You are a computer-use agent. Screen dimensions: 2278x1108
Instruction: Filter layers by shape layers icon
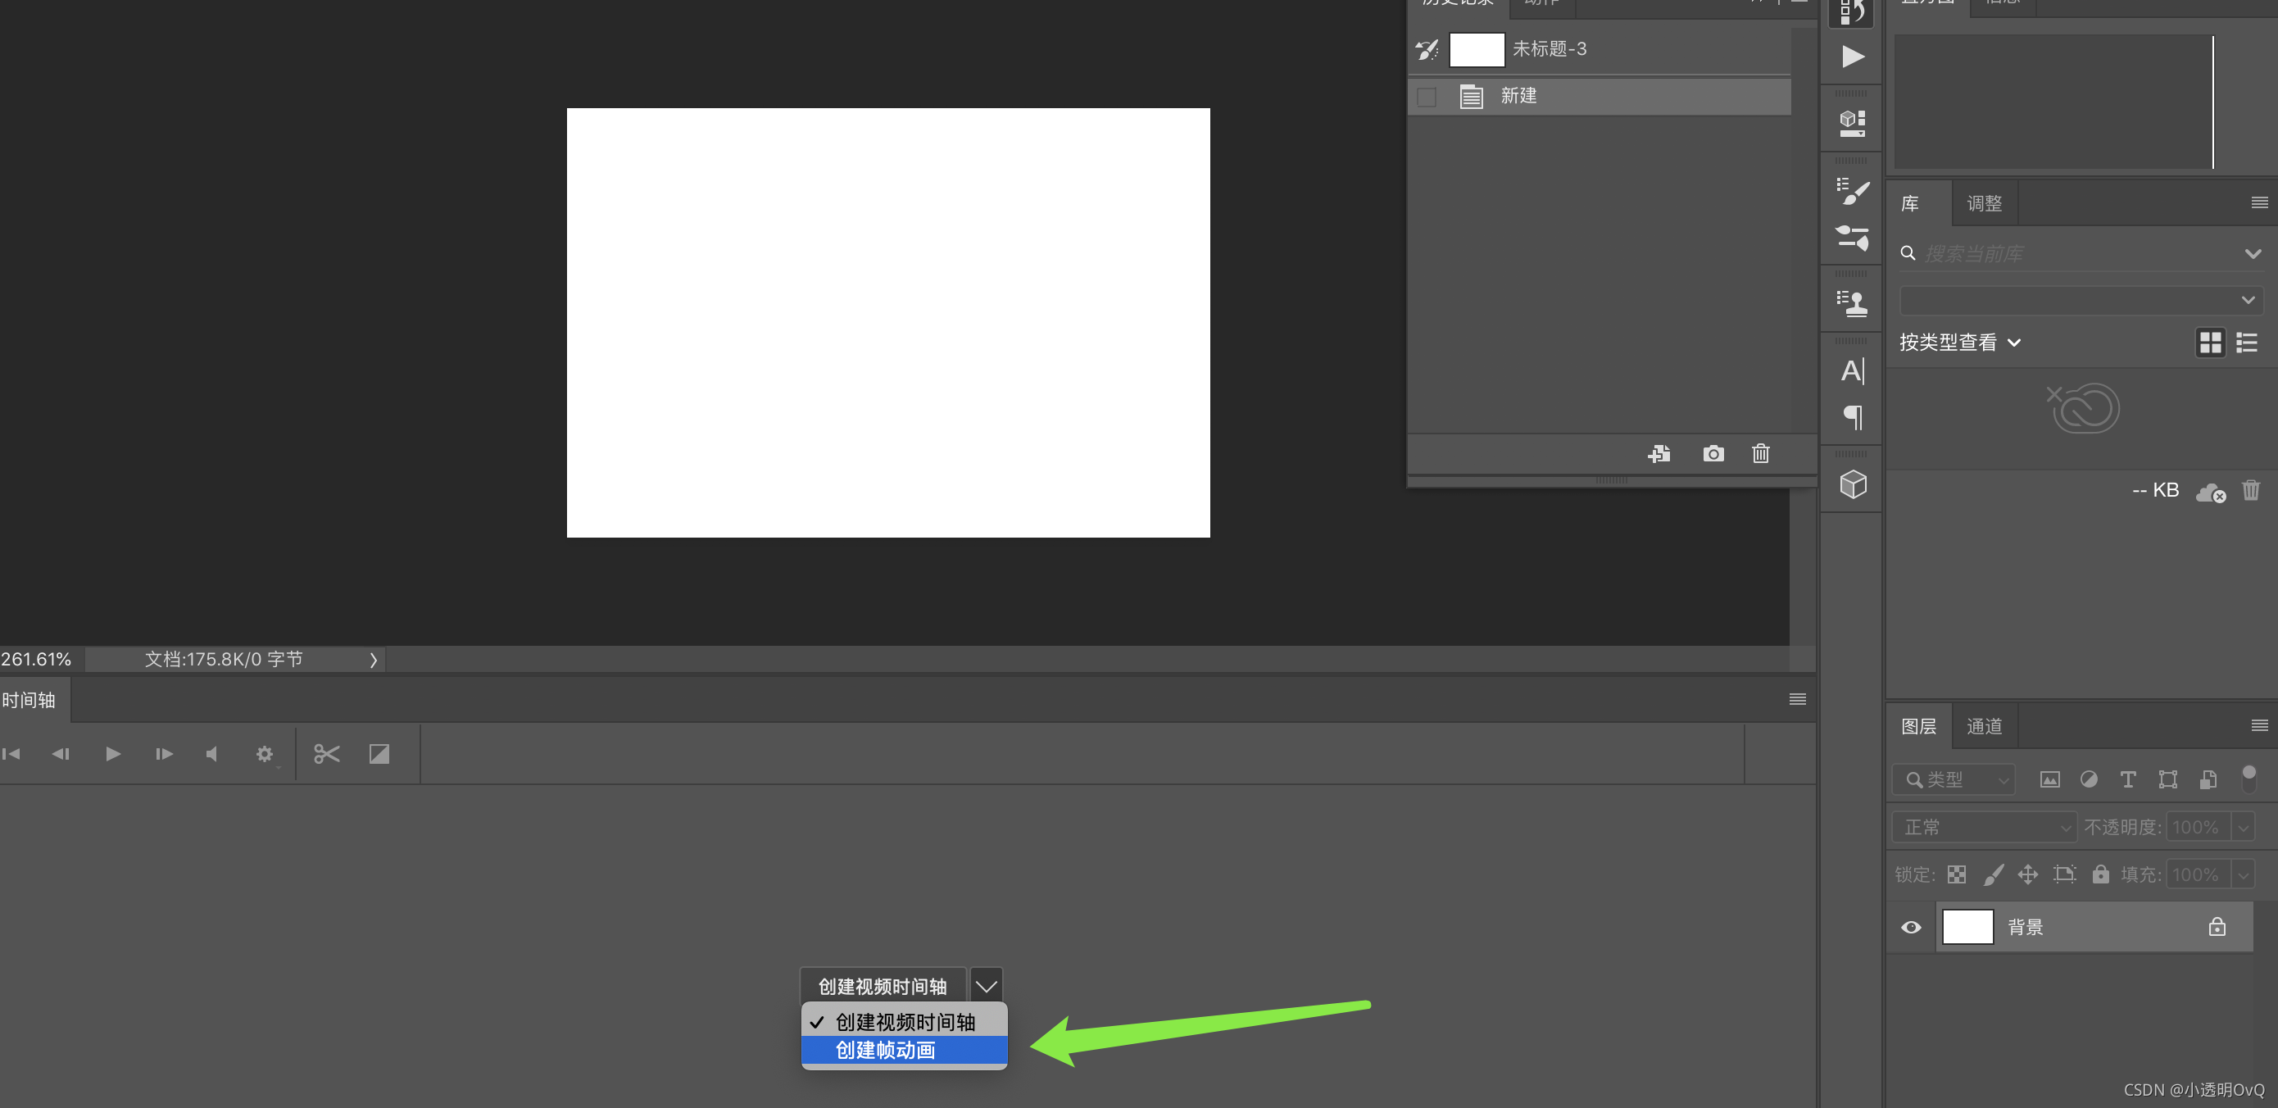tap(2167, 779)
